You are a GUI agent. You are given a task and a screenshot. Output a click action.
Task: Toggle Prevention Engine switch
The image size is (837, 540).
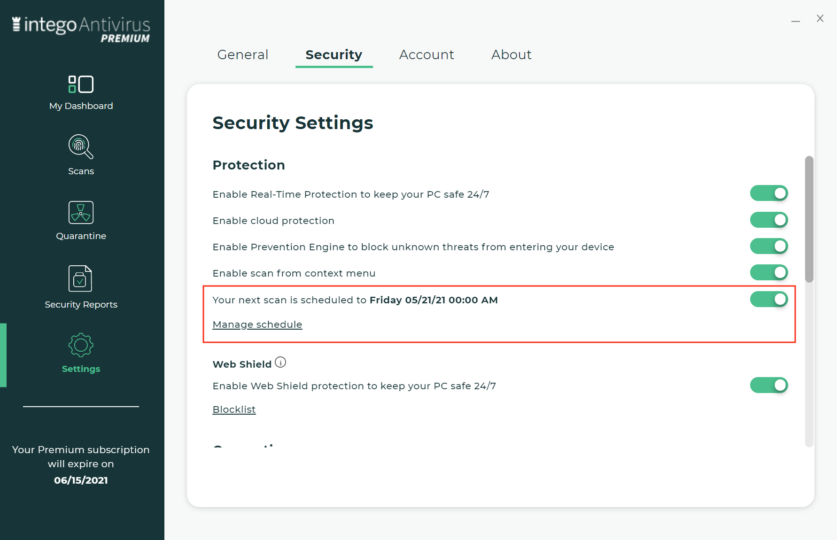[x=769, y=246]
